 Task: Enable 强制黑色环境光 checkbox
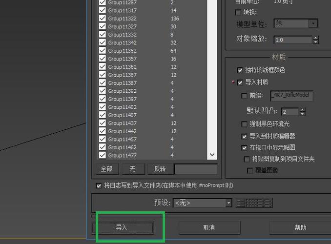[x=244, y=124]
